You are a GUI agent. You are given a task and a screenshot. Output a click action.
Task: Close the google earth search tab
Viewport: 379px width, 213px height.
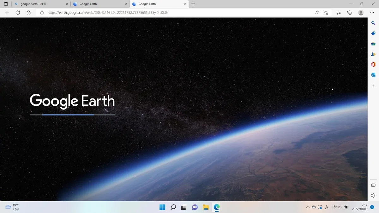click(66, 4)
